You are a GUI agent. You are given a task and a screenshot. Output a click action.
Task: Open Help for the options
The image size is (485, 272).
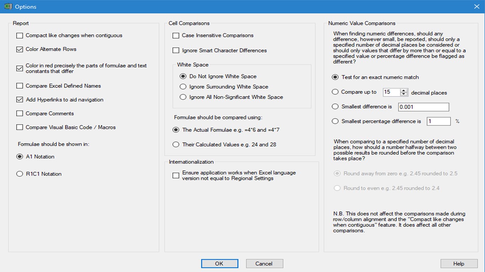(458, 263)
